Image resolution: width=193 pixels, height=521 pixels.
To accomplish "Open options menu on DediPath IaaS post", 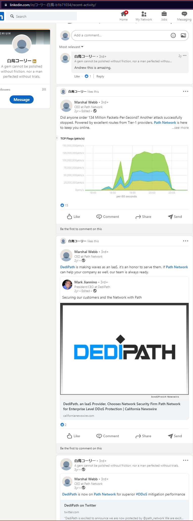I will pyautogui.click(x=185, y=241).
